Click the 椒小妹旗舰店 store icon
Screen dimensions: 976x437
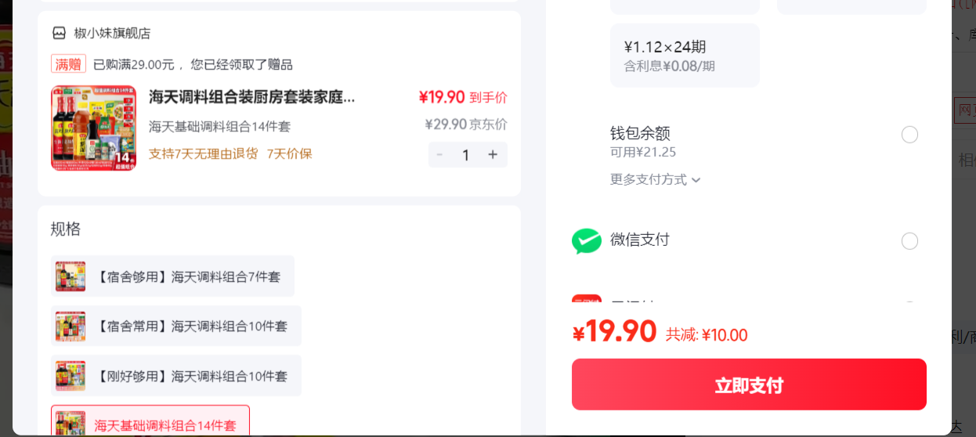pyautogui.click(x=59, y=33)
